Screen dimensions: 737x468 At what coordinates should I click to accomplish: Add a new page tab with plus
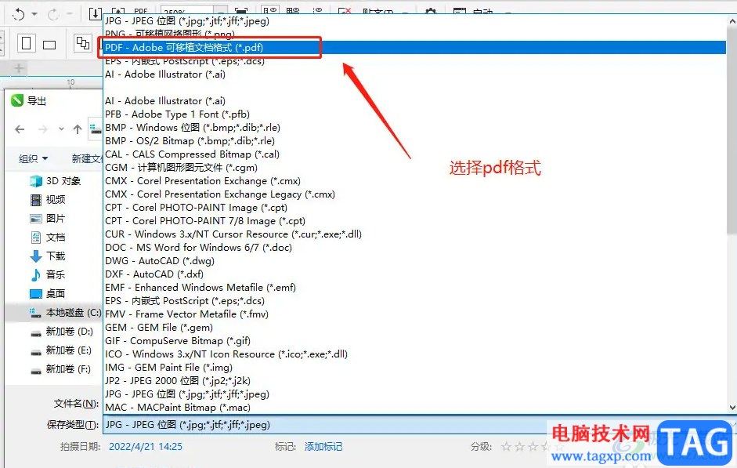coord(19,68)
